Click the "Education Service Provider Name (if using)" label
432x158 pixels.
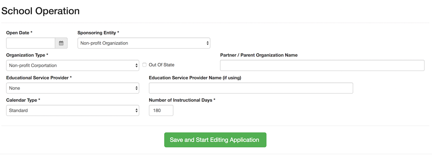(195, 78)
